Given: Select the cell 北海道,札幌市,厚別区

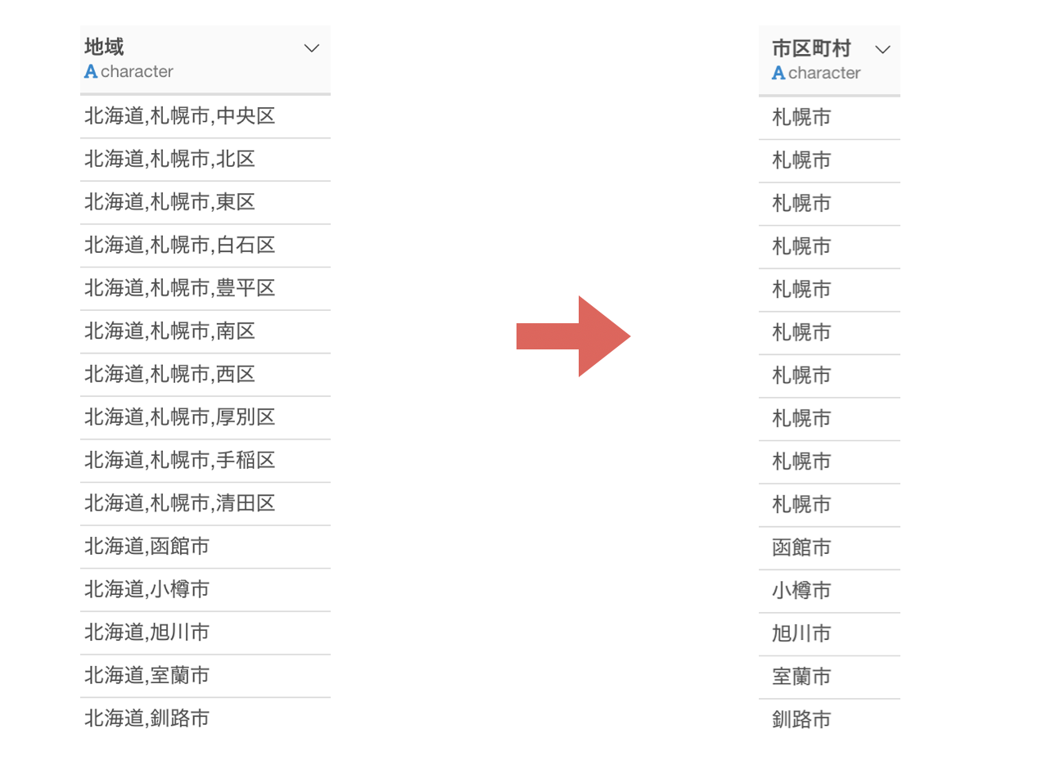Looking at the screenshot, I should click(205, 418).
